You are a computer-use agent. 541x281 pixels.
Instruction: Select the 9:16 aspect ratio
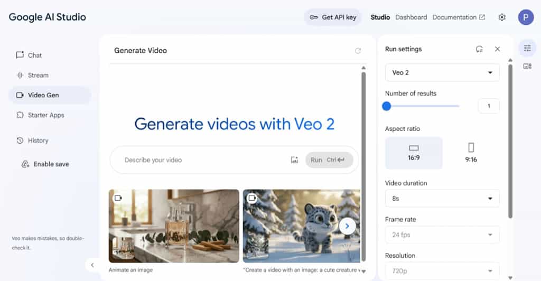pyautogui.click(x=471, y=153)
